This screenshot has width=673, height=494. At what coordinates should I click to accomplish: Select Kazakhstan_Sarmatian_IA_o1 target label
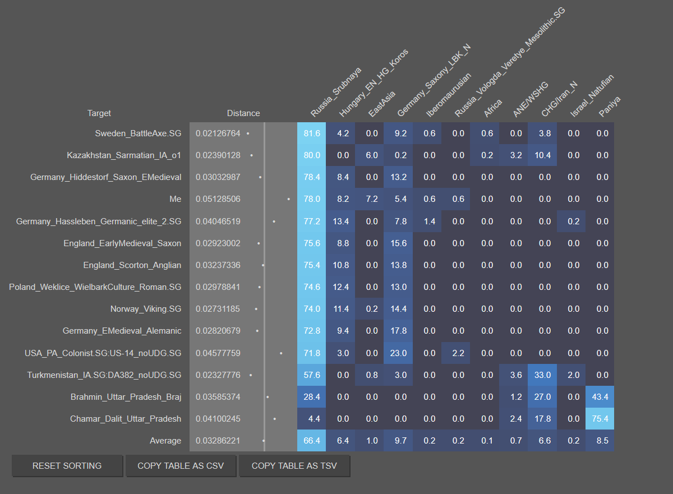[124, 155]
